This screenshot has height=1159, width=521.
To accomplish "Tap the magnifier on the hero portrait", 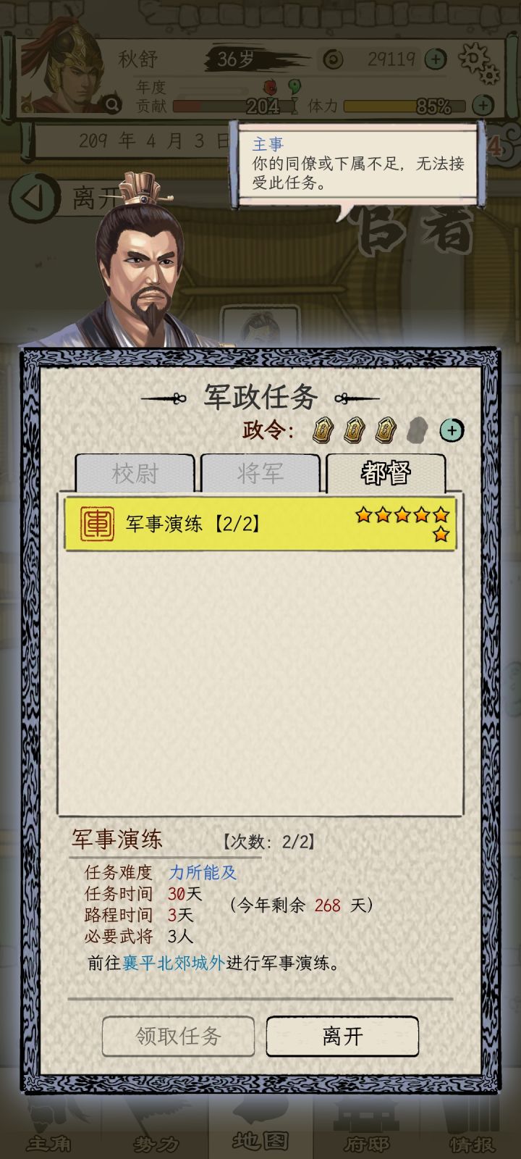I will [x=112, y=106].
